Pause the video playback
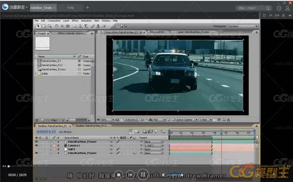293x182 pixels. pyautogui.click(x=143, y=175)
